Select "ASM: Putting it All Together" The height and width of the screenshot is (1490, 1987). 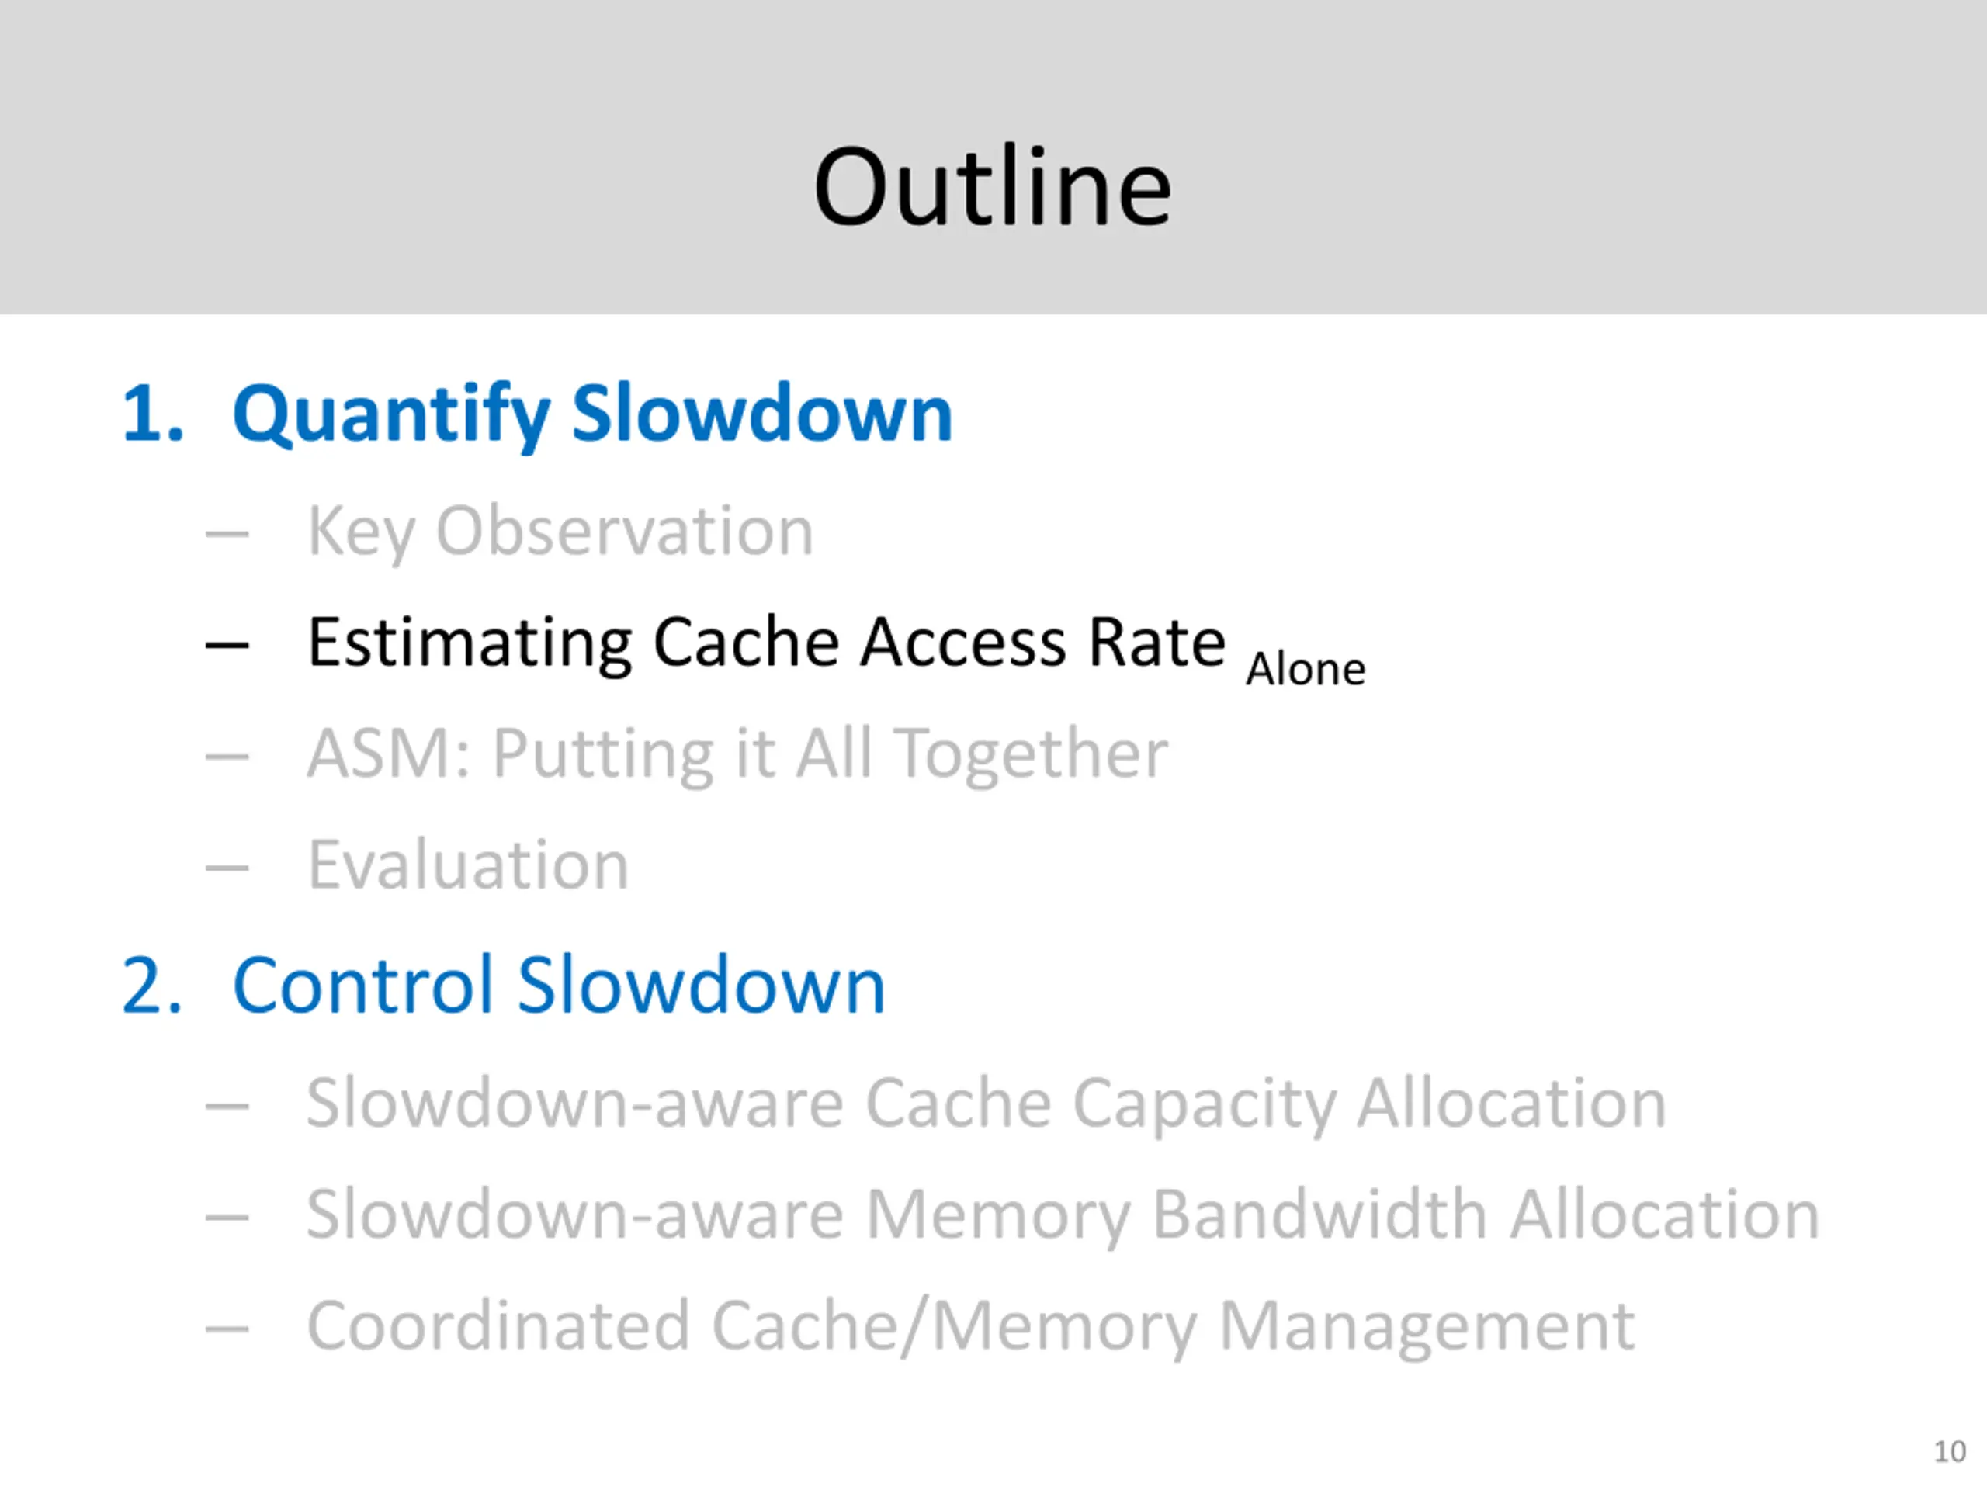coord(737,753)
